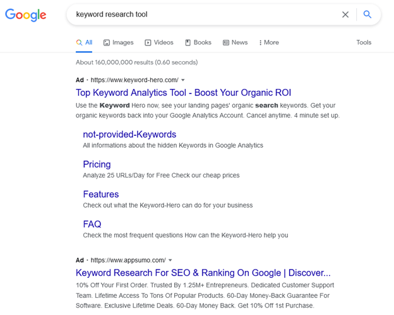The image size is (394, 315).
Task: Click the Books tab book icon
Action: point(188,43)
